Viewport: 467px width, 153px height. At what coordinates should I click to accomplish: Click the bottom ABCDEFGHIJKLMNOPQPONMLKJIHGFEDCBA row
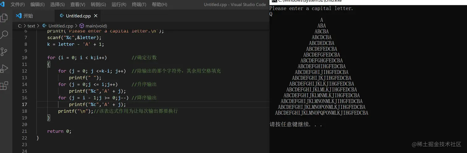[322, 113]
